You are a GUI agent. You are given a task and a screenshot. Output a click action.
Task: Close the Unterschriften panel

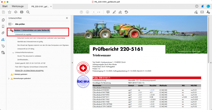[x=67, y=18]
